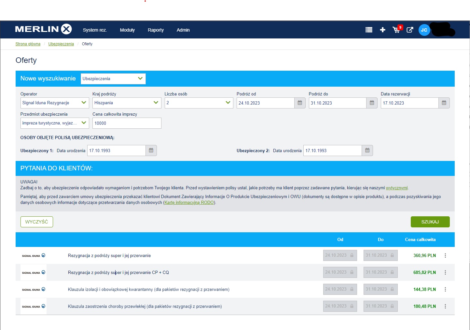Click the external link icon in header
Viewport: 470px width, 330px height.
pyautogui.click(x=410, y=30)
